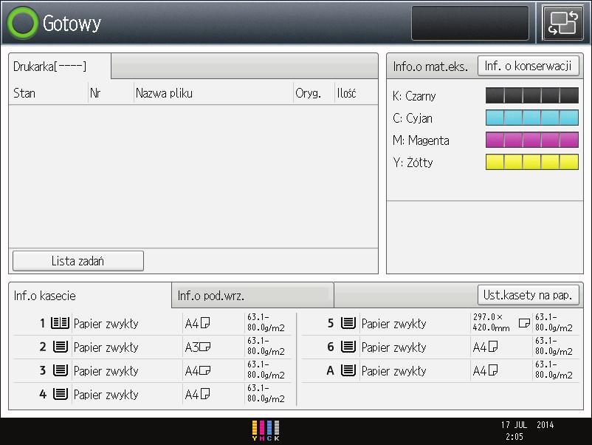Select tray 1 paper stack icon
Screen dimensions: 592x445
pyautogui.click(x=60, y=323)
